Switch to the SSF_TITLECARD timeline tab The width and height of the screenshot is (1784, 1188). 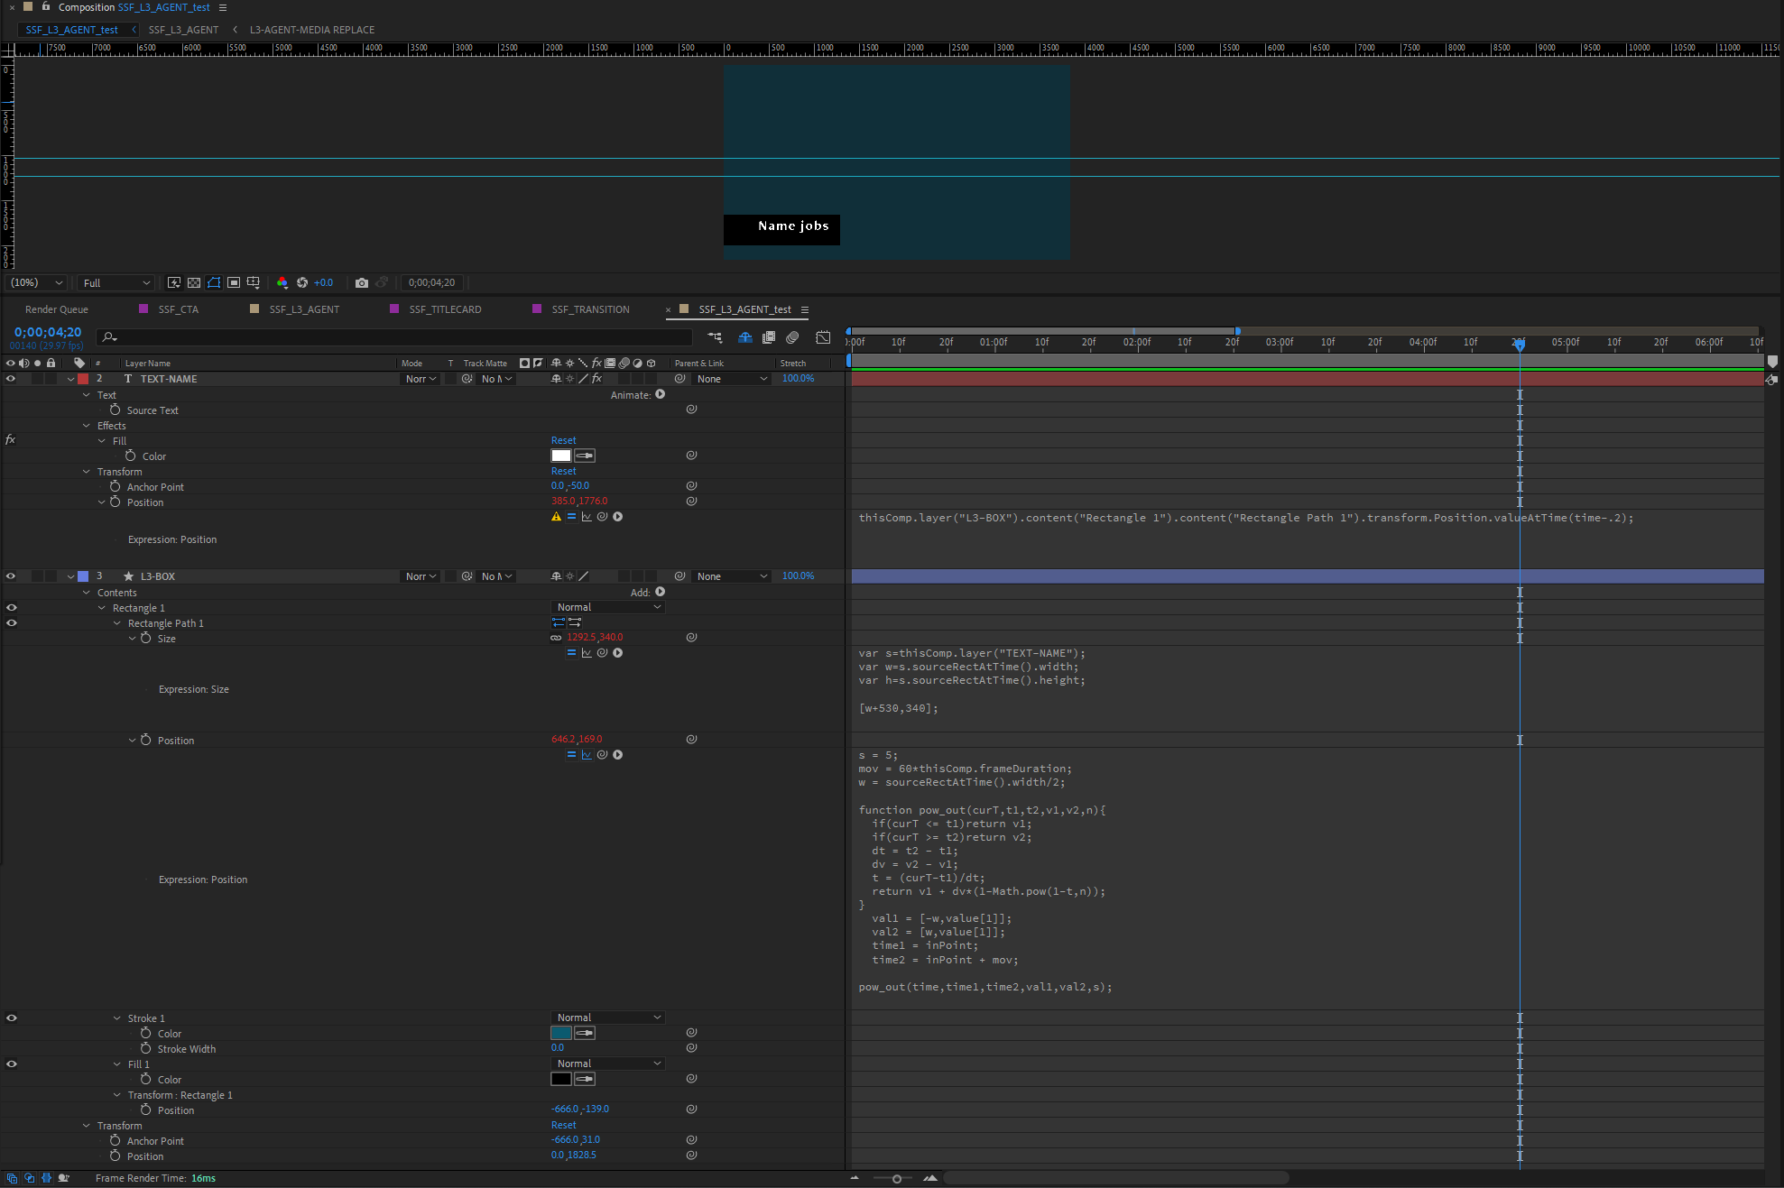coord(444,309)
